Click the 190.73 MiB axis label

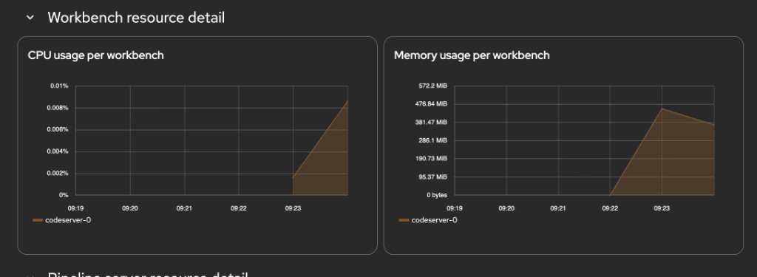coord(431,159)
